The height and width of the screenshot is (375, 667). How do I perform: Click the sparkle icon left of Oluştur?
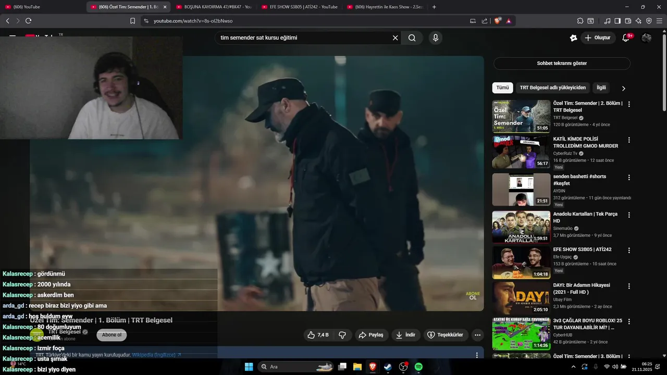pos(573,37)
